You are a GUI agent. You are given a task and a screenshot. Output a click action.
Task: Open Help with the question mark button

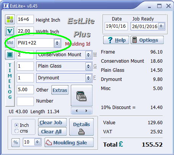[x=116, y=40]
